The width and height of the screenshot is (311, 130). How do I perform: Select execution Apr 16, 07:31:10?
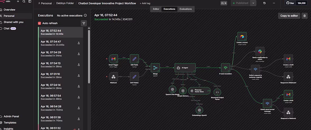pyautogui.click(x=61, y=76)
